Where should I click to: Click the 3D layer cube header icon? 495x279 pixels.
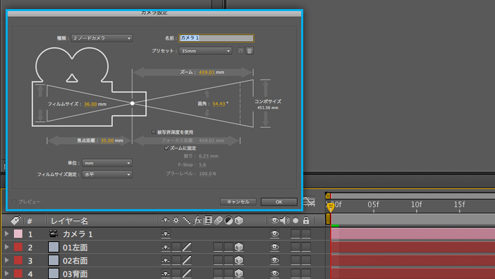[239, 220]
